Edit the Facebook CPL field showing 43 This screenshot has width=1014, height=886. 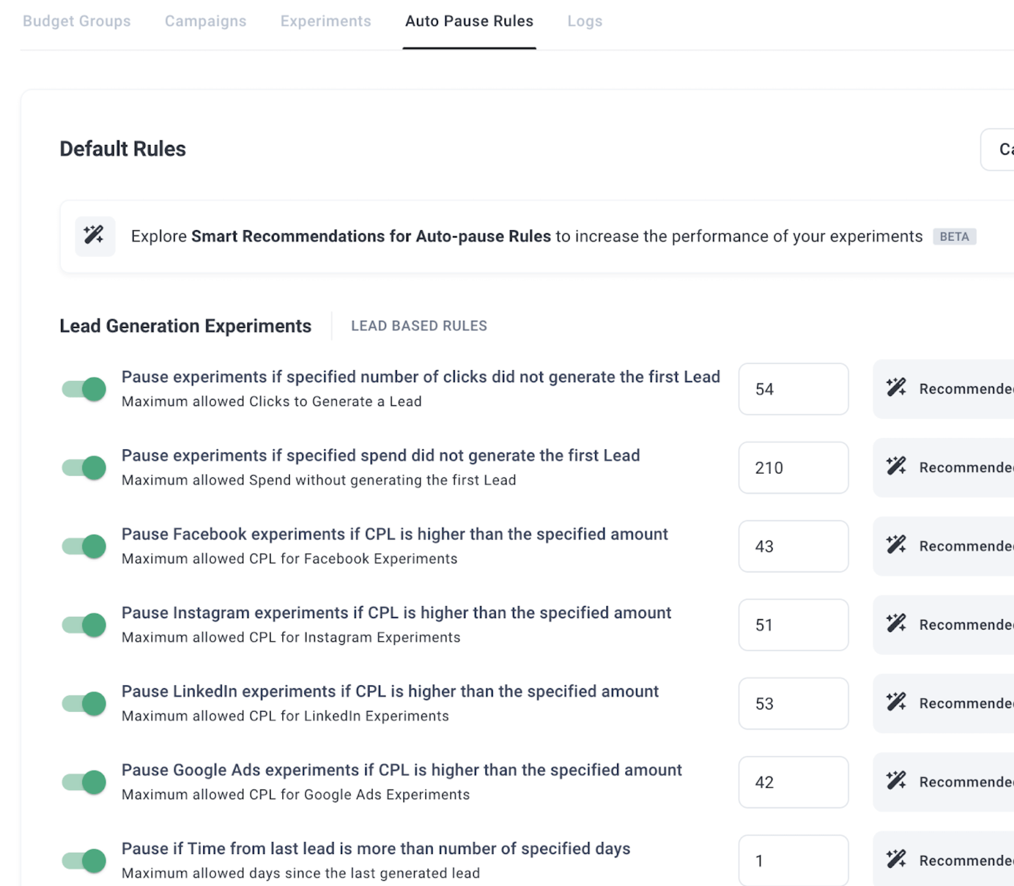click(793, 546)
